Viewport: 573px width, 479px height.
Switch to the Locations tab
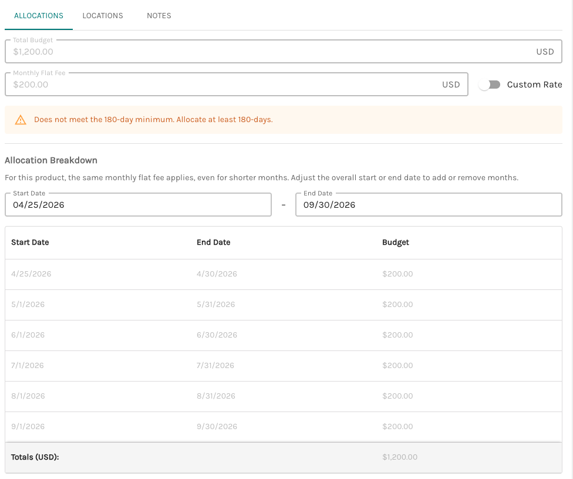[103, 16]
